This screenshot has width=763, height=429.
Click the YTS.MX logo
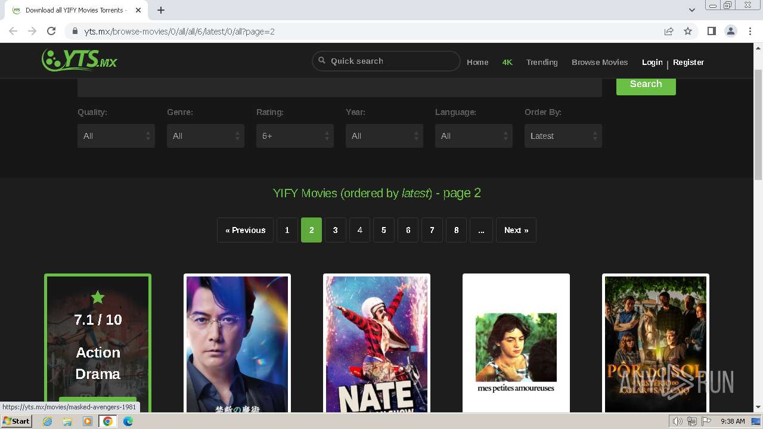[x=79, y=60]
